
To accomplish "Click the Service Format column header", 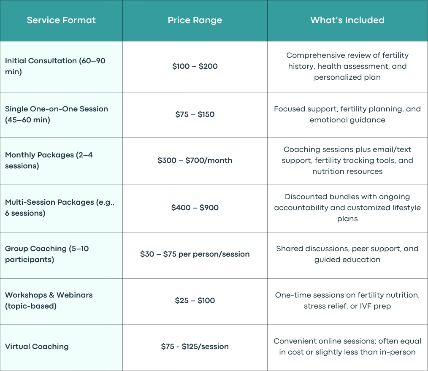I will coord(61,21).
